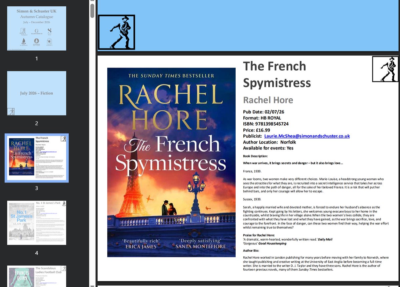Click 'Available for events: Yes' line

point(268,148)
